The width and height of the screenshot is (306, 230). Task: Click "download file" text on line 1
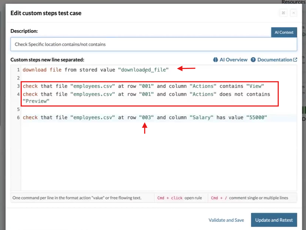pyautogui.click(x=42, y=70)
